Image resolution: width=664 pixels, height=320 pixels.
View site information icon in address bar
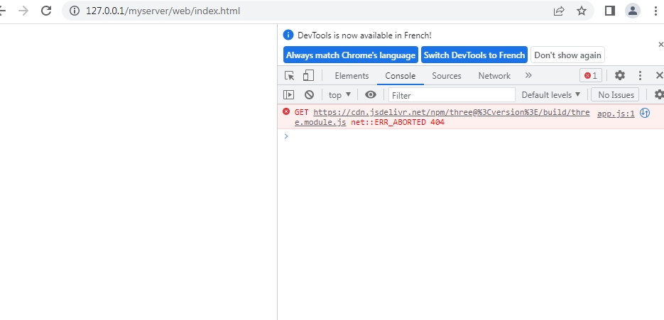75,11
